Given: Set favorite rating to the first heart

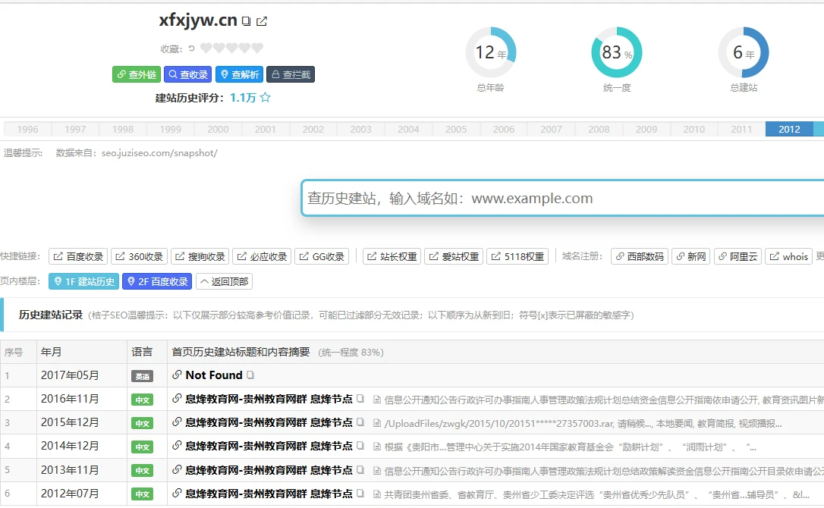Looking at the screenshot, I should point(206,49).
